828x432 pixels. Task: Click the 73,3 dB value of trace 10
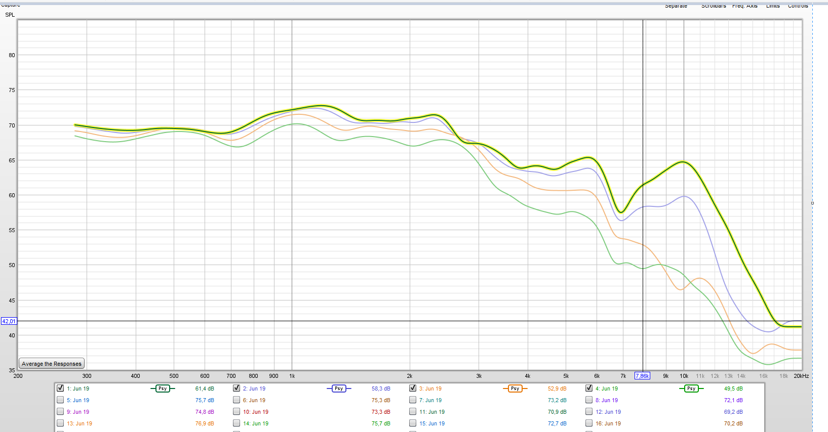(x=381, y=412)
